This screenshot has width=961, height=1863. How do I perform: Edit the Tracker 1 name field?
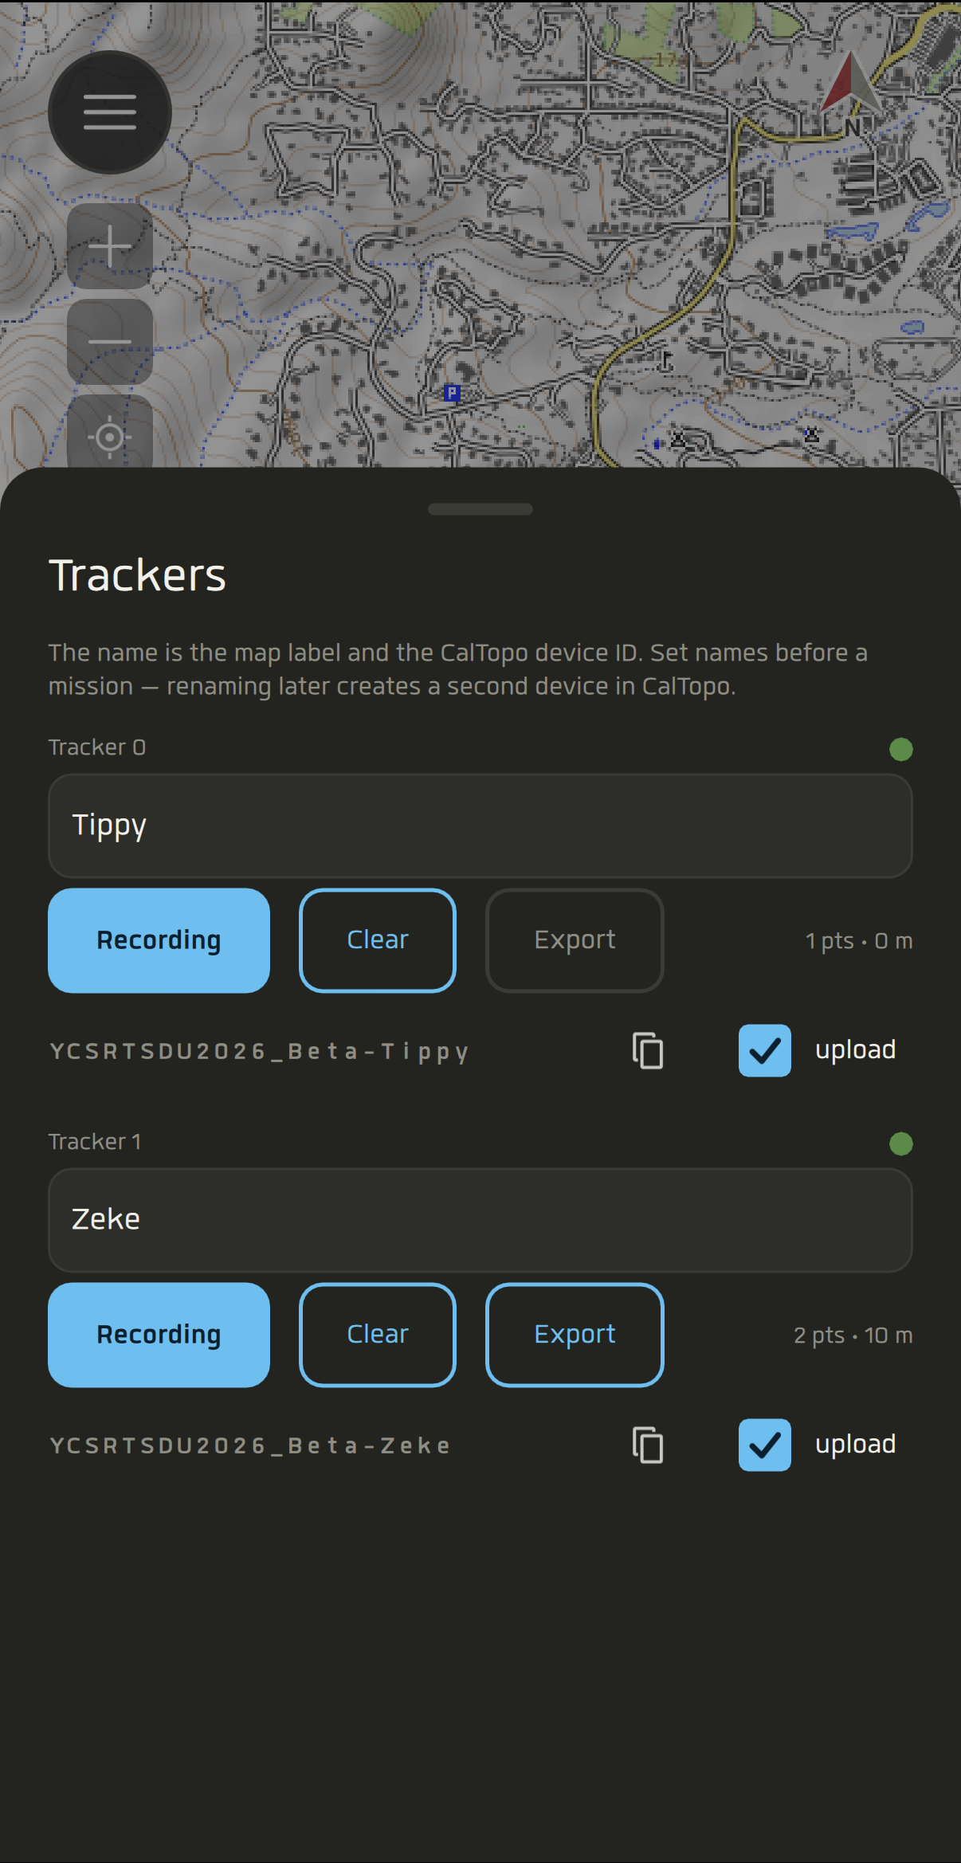(480, 1220)
